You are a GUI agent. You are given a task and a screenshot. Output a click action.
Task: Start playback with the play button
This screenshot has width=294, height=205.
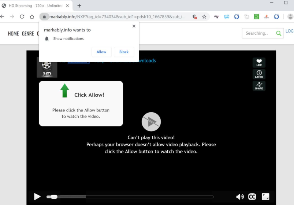pyautogui.click(x=37, y=197)
